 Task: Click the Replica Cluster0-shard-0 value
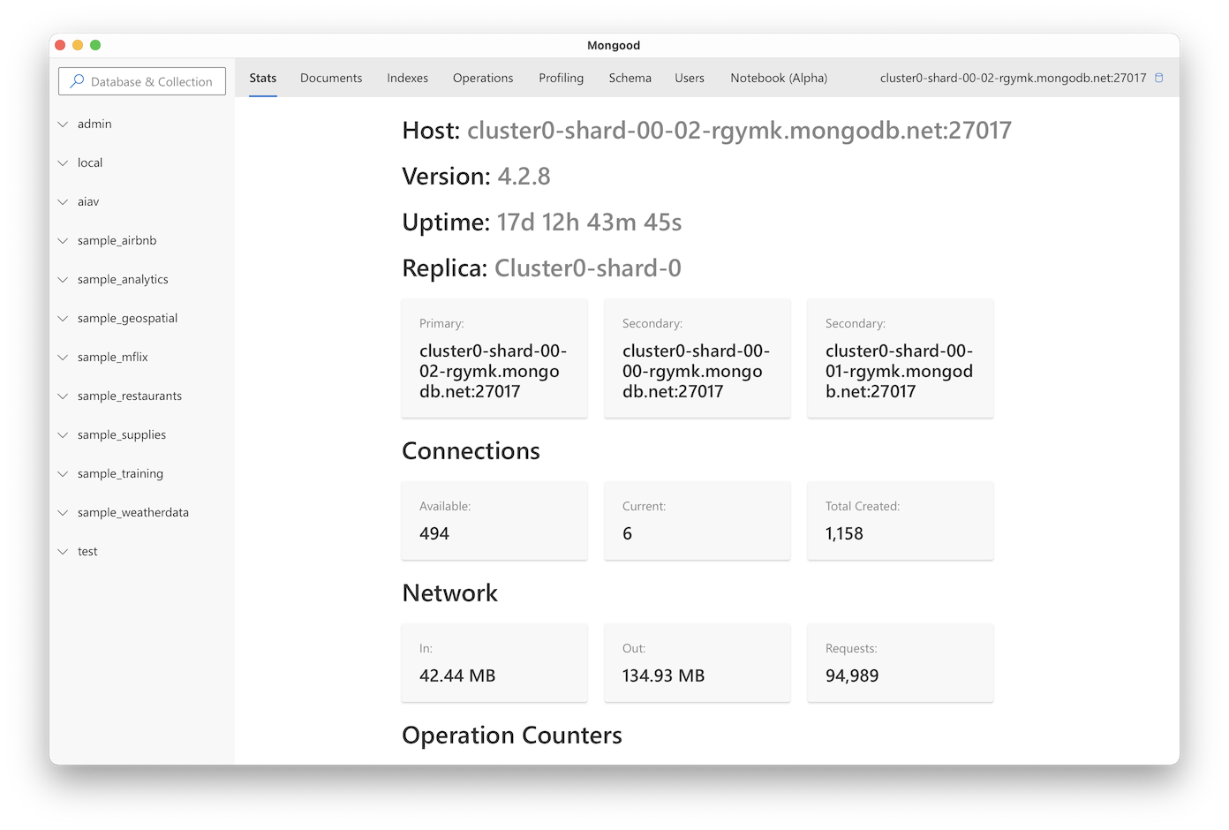click(x=588, y=268)
